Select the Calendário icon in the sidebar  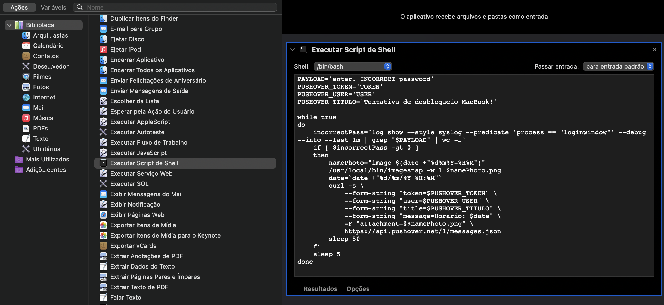point(26,46)
